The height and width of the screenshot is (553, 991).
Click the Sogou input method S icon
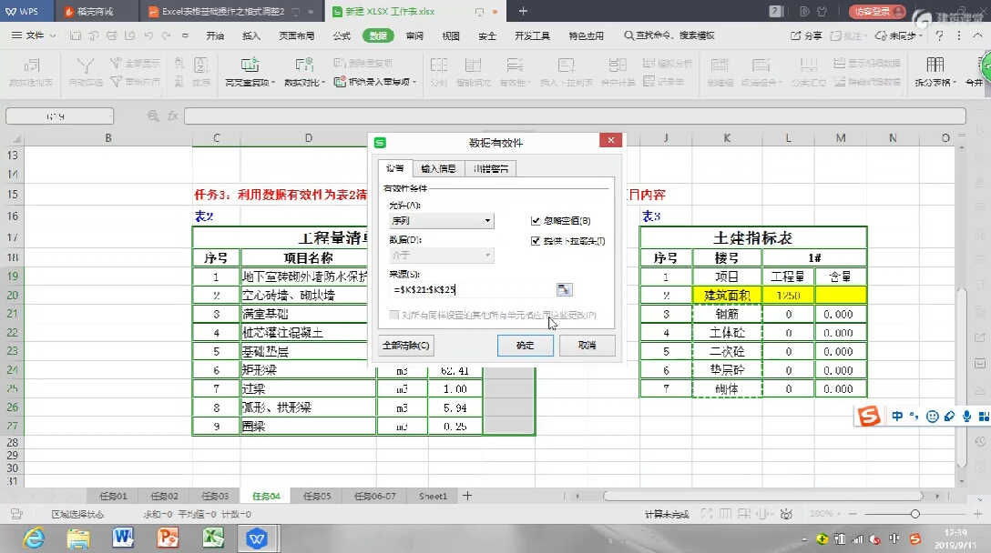tap(868, 416)
